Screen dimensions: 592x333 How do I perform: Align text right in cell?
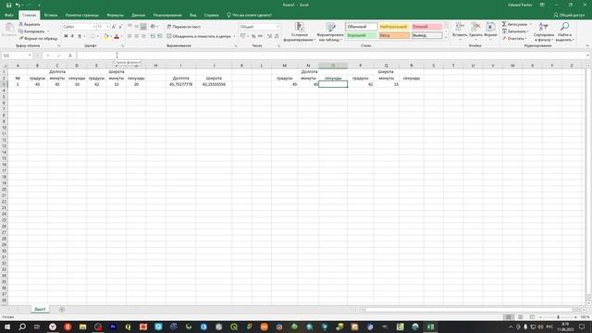143,36
